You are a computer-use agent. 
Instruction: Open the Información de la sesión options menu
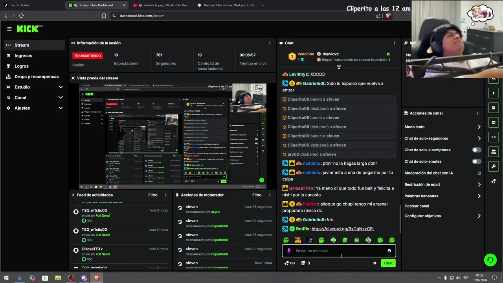click(x=270, y=43)
